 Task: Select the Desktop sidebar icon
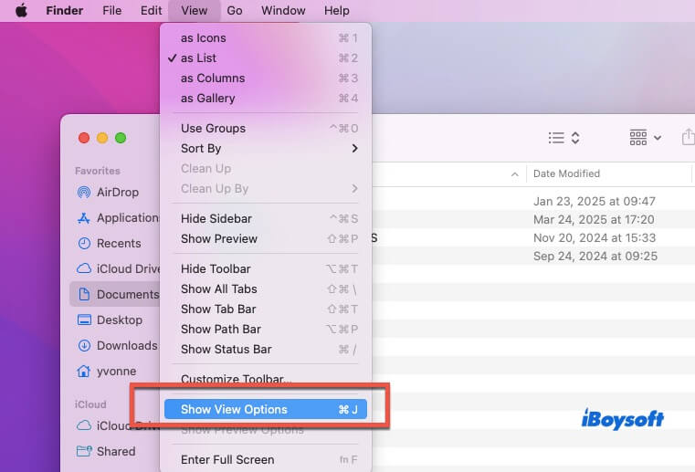click(84, 320)
